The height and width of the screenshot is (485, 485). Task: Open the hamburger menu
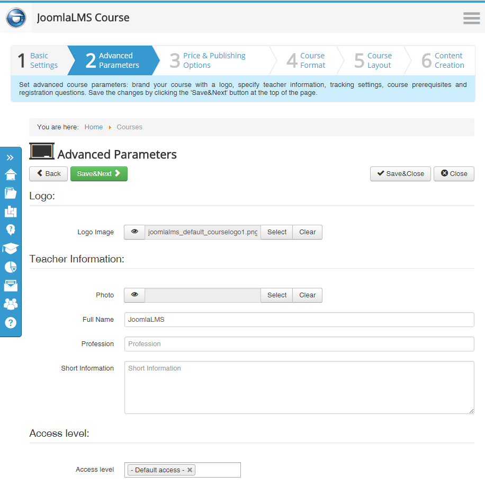[471, 18]
